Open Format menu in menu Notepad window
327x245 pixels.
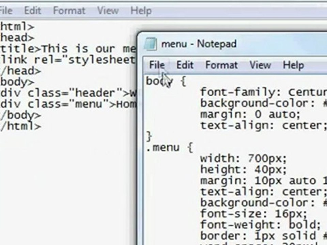tap(221, 65)
